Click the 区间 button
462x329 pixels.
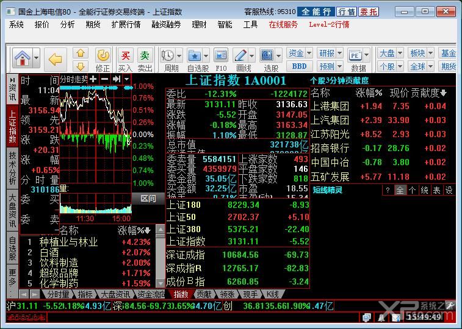pyautogui.click(x=148, y=199)
